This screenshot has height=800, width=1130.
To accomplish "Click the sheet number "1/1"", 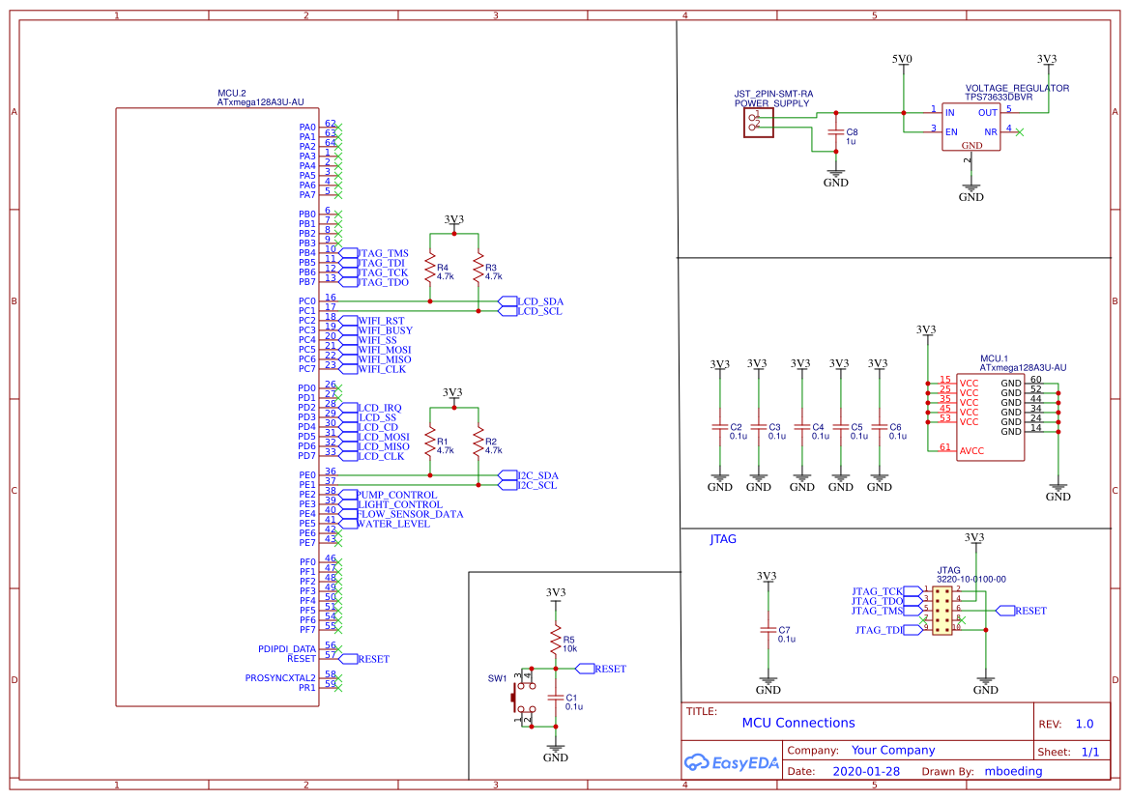I will pyautogui.click(x=1090, y=752).
